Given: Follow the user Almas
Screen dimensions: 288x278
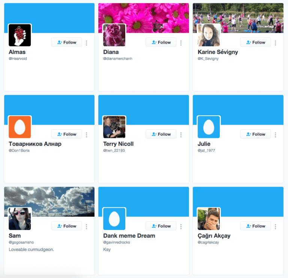Looking at the screenshot, I should click(x=66, y=42).
